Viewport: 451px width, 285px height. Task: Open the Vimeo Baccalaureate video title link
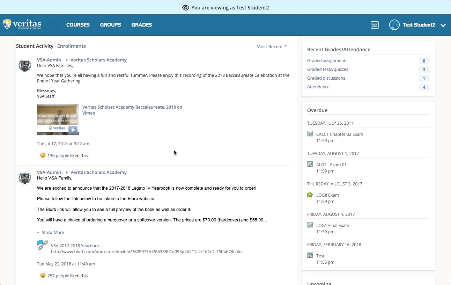pos(132,110)
